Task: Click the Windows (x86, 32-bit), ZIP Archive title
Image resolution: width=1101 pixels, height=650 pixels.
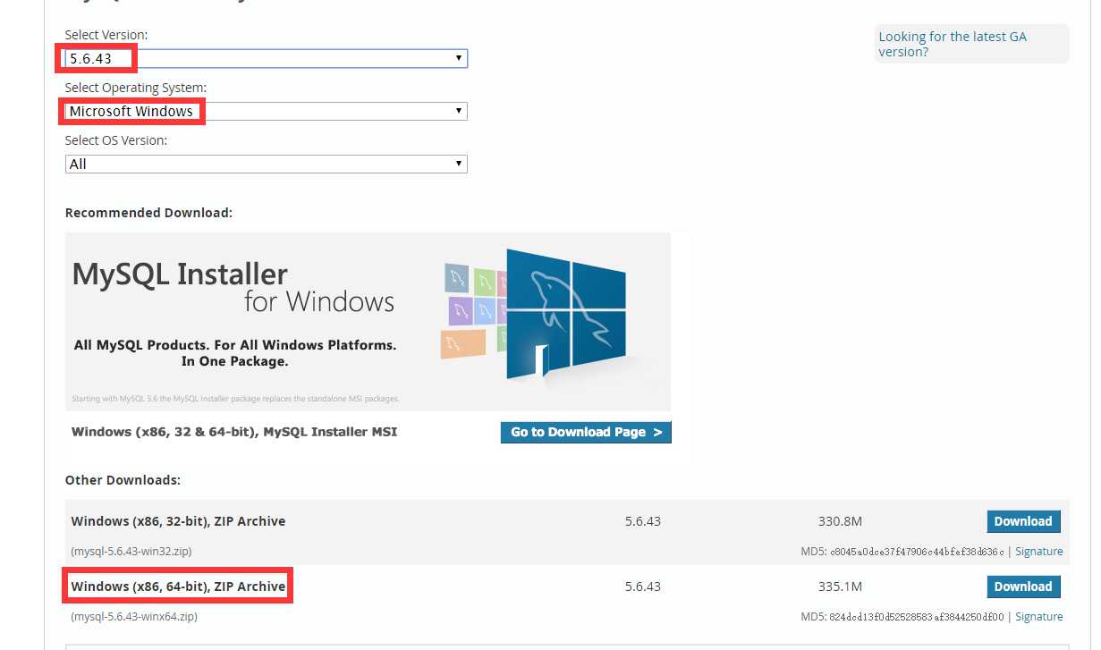Action: (178, 521)
